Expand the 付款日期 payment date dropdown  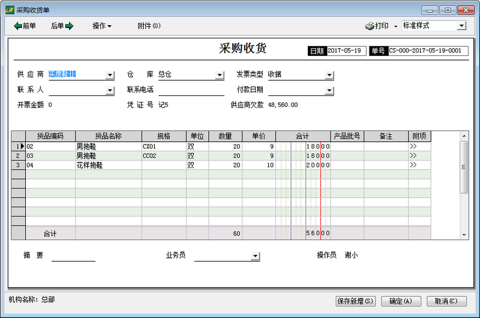[x=329, y=90]
